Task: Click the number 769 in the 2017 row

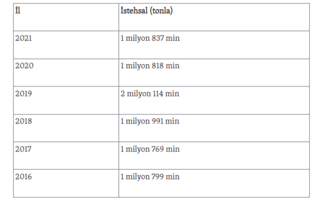Action: [x=158, y=149]
